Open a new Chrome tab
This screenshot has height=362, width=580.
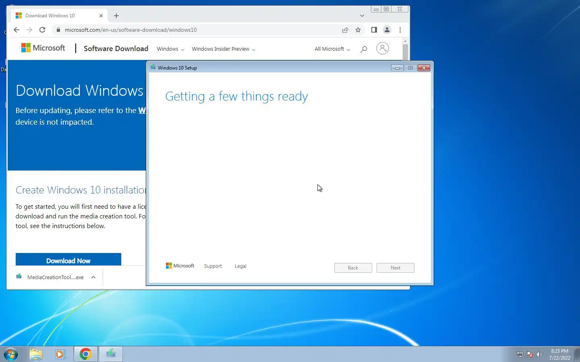(x=116, y=16)
